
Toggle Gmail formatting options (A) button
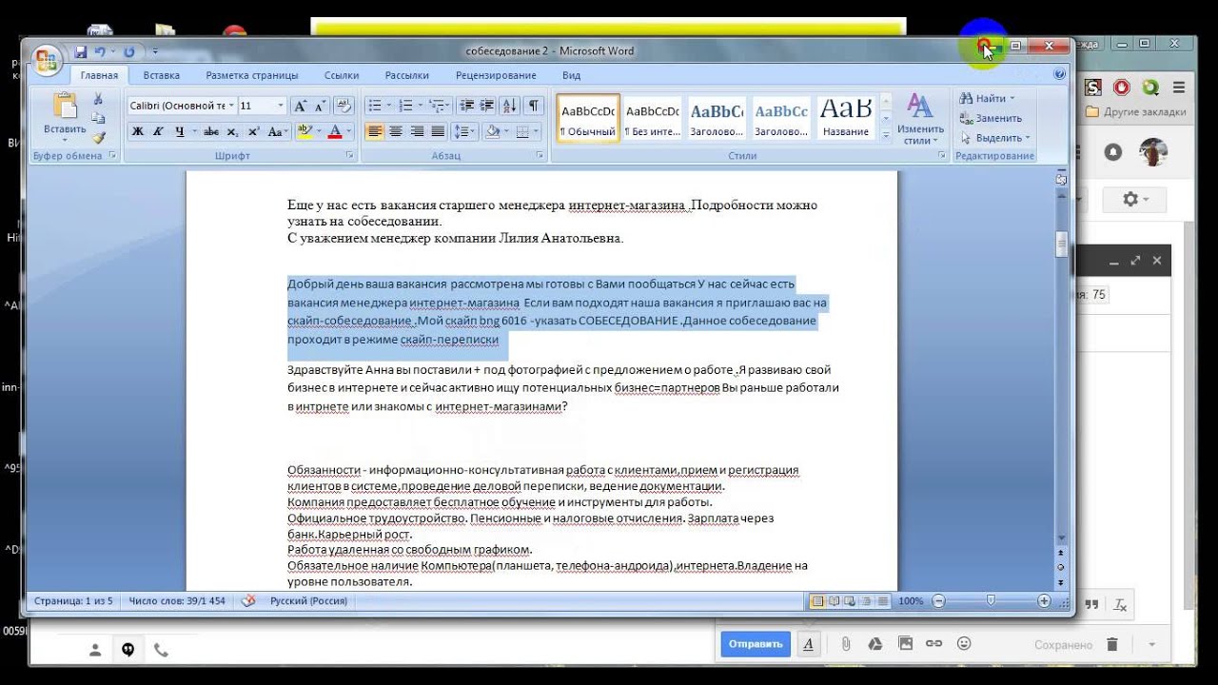pyautogui.click(x=808, y=644)
